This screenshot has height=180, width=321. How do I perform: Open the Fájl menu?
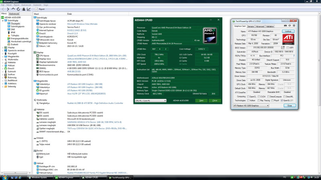pos(2,5)
